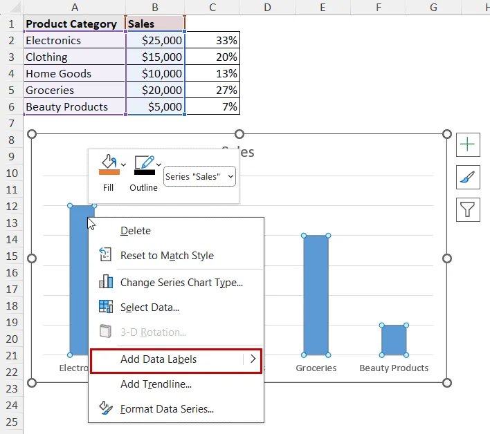Choose Add Trendline… option
The image size is (490, 434).
click(176, 384)
